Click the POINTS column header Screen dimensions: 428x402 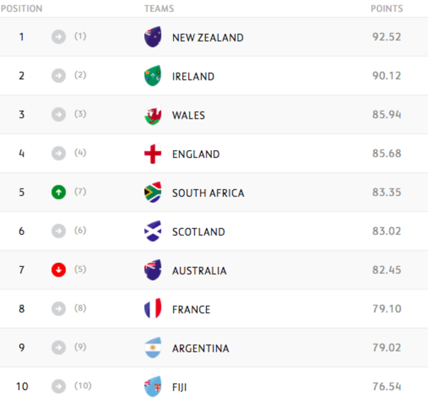point(387,9)
